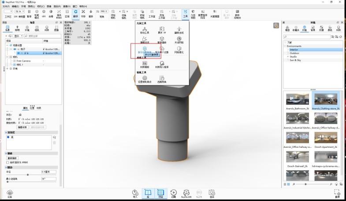Click the Set Camera Focus tool
346x201 pixels.
145,78
